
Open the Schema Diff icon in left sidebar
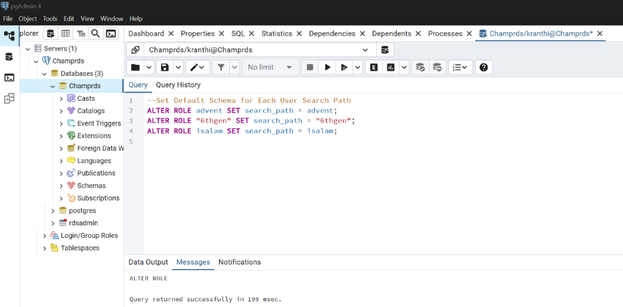tap(9, 99)
